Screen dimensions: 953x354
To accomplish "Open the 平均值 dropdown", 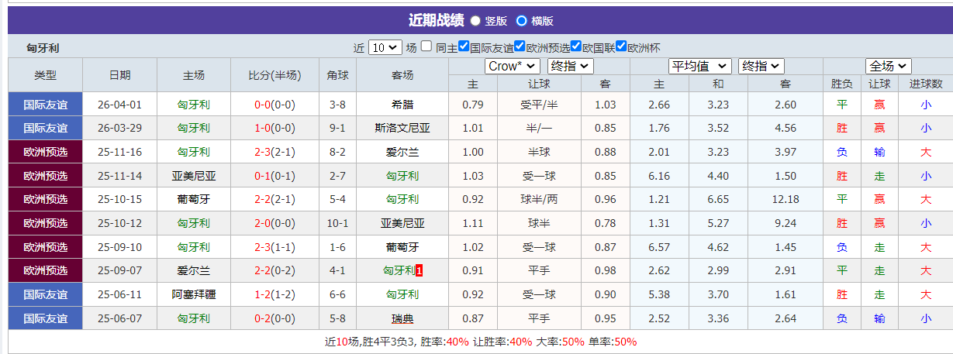I will point(700,67).
